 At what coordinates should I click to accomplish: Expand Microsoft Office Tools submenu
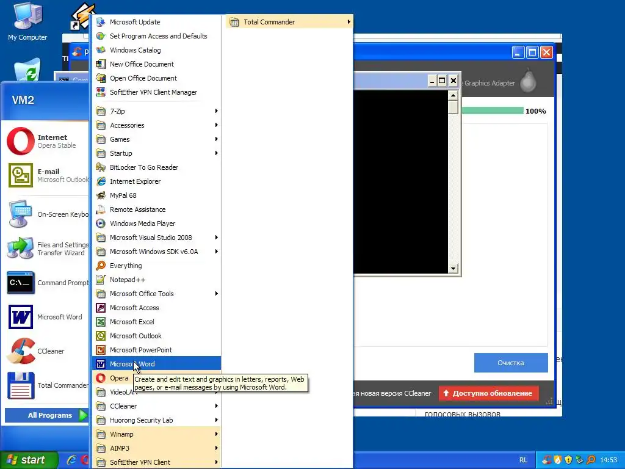click(156, 294)
